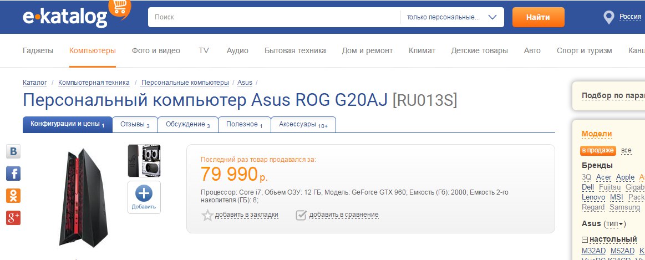Tick the добавить в сравнение checkbox
This screenshot has height=260, width=645.
click(x=301, y=215)
